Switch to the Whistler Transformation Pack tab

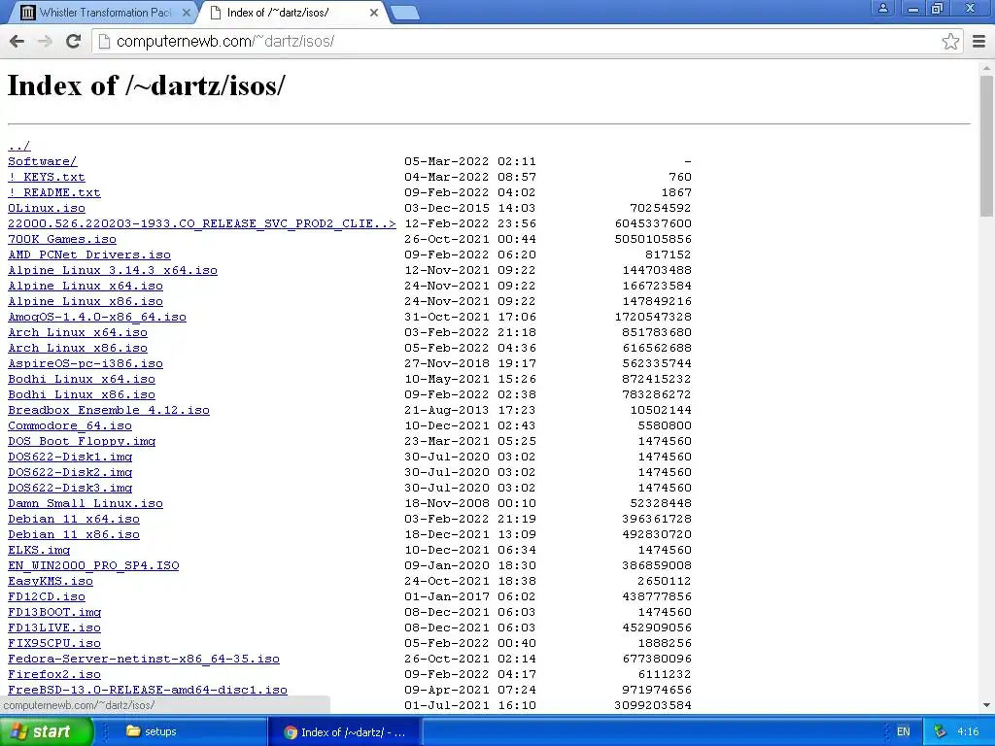pos(105,13)
